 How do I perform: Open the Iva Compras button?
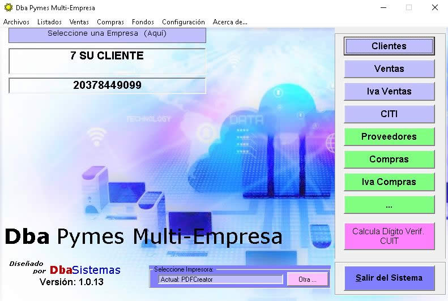(x=389, y=182)
